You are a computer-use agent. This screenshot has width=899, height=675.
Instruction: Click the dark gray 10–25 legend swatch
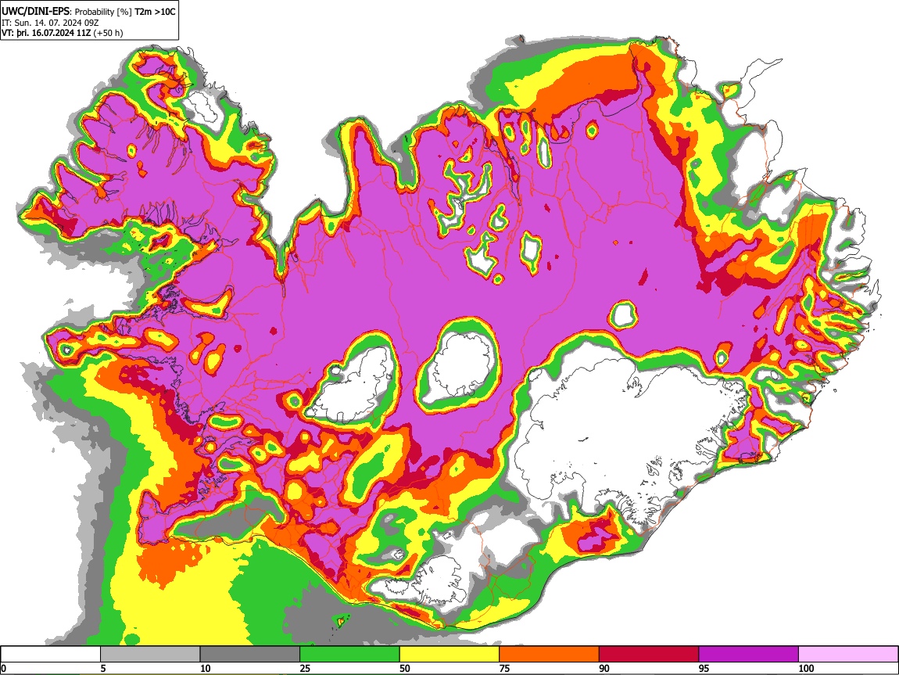tap(250, 654)
